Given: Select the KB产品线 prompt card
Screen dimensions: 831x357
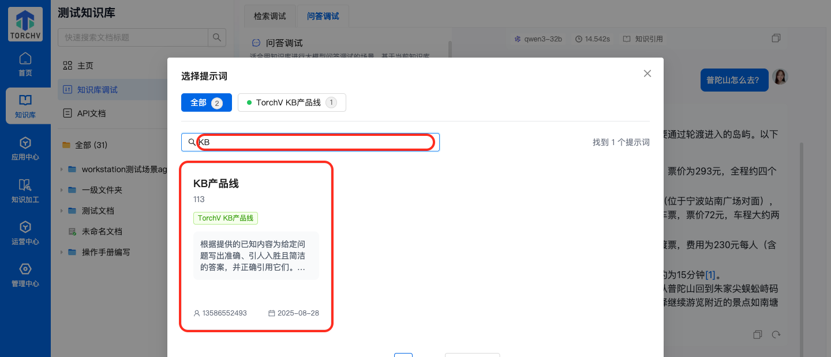Looking at the screenshot, I should click(x=256, y=246).
